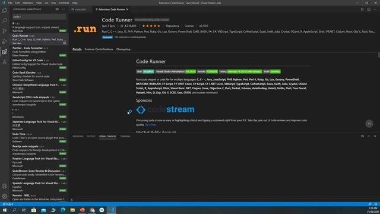
Task: Click Install on EditorConfig for VS Code
Action: (x=63, y=67)
